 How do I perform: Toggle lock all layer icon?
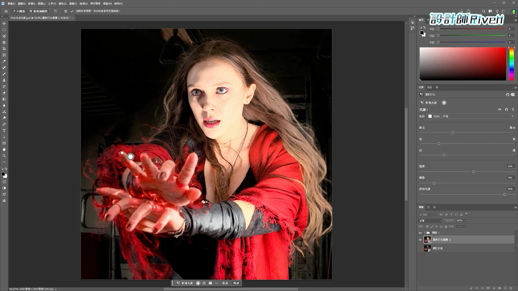pos(446,227)
